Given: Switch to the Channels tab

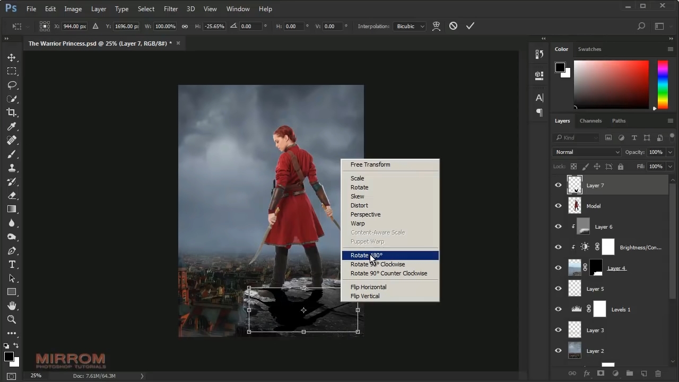Looking at the screenshot, I should point(590,121).
